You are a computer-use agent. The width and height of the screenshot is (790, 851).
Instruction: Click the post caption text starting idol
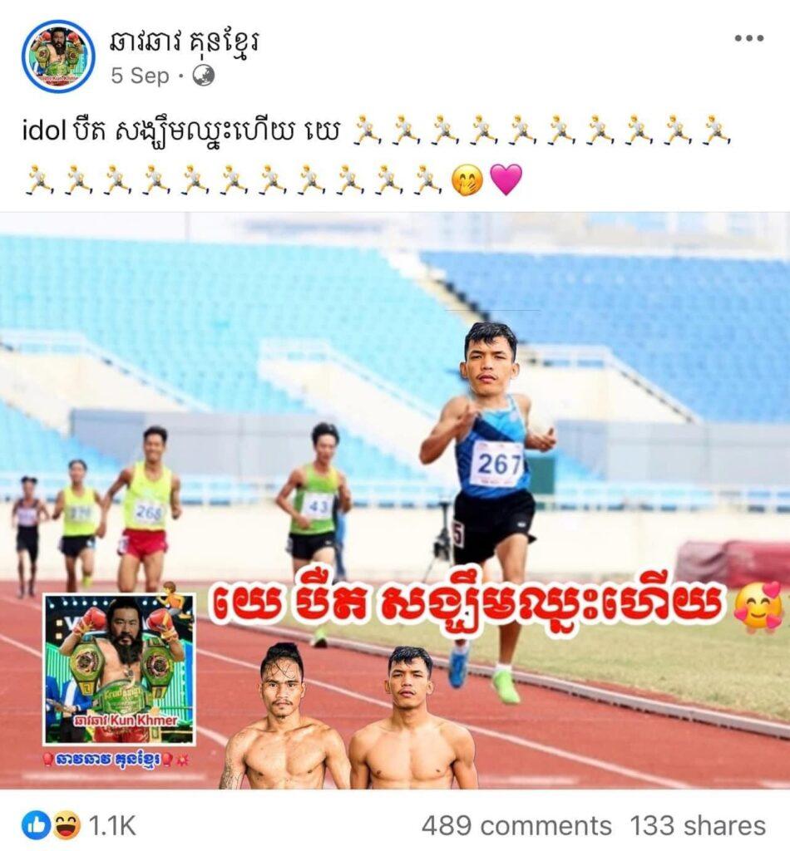[182, 131]
